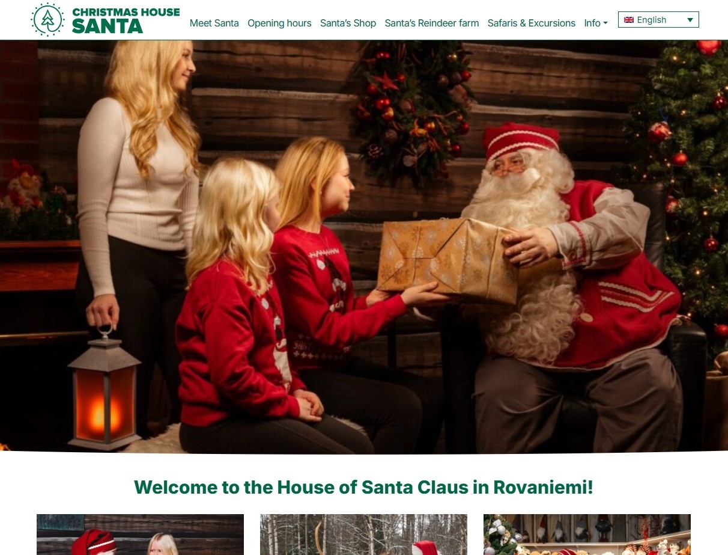The height and width of the screenshot is (555, 728).
Task: Open the Meet Santa page
Action: click(x=214, y=23)
